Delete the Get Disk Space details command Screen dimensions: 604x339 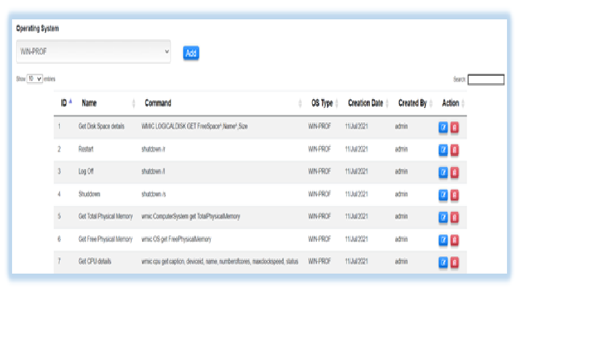coord(455,127)
